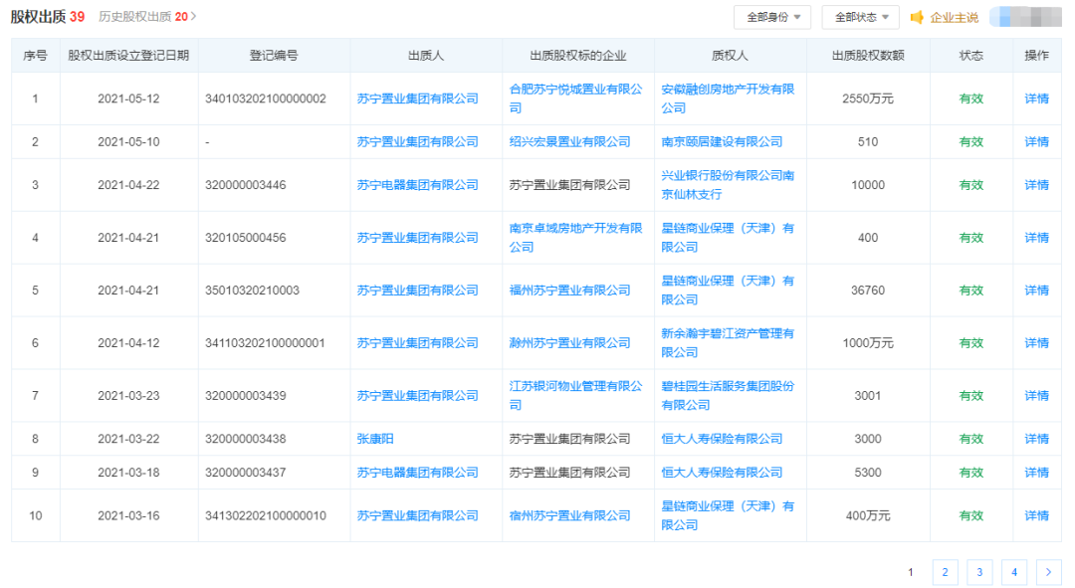The height and width of the screenshot is (588, 1075).
Task: Expand the 全部状态 dropdown filter
Action: pos(860,17)
